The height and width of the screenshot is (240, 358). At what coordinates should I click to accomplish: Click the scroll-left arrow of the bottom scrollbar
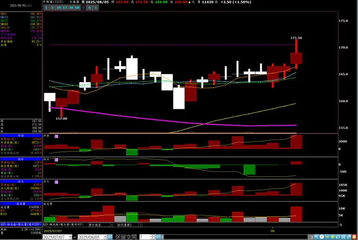[163, 237]
